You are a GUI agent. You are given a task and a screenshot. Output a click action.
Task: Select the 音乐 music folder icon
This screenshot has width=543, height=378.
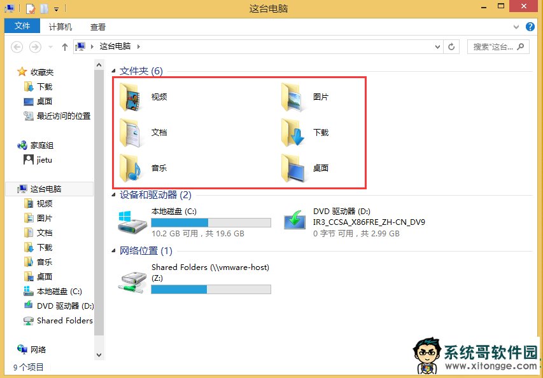tap(130, 168)
